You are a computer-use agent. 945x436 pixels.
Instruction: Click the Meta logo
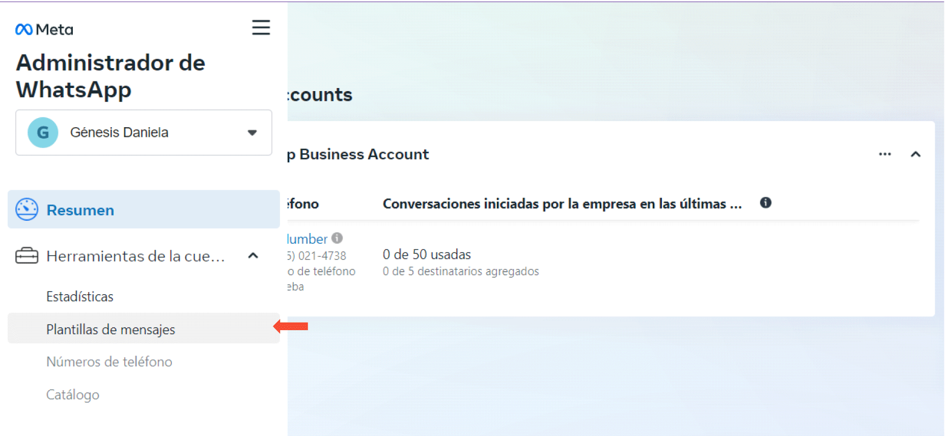[x=44, y=30]
